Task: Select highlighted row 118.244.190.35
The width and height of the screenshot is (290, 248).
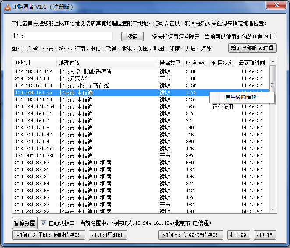Action: 141,92
